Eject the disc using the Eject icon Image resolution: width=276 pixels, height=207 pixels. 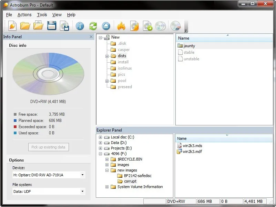click(x=106, y=26)
